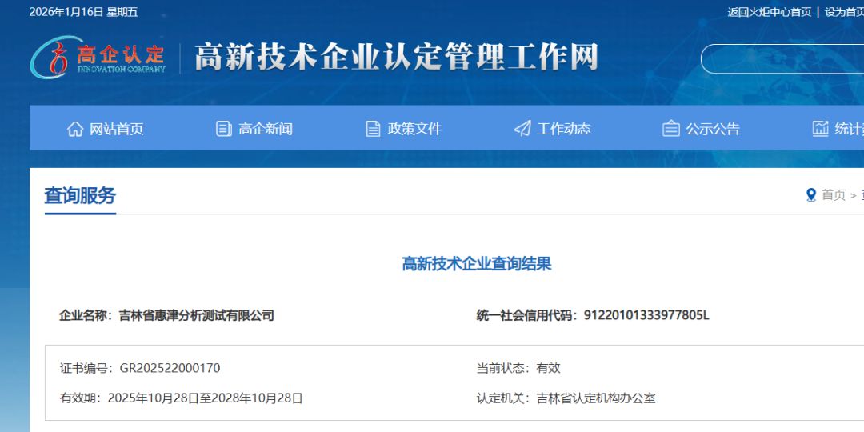Viewport: 864px width, 432px height.
Task: Click the briefcase icon beside 公示公告
Action: point(670,129)
